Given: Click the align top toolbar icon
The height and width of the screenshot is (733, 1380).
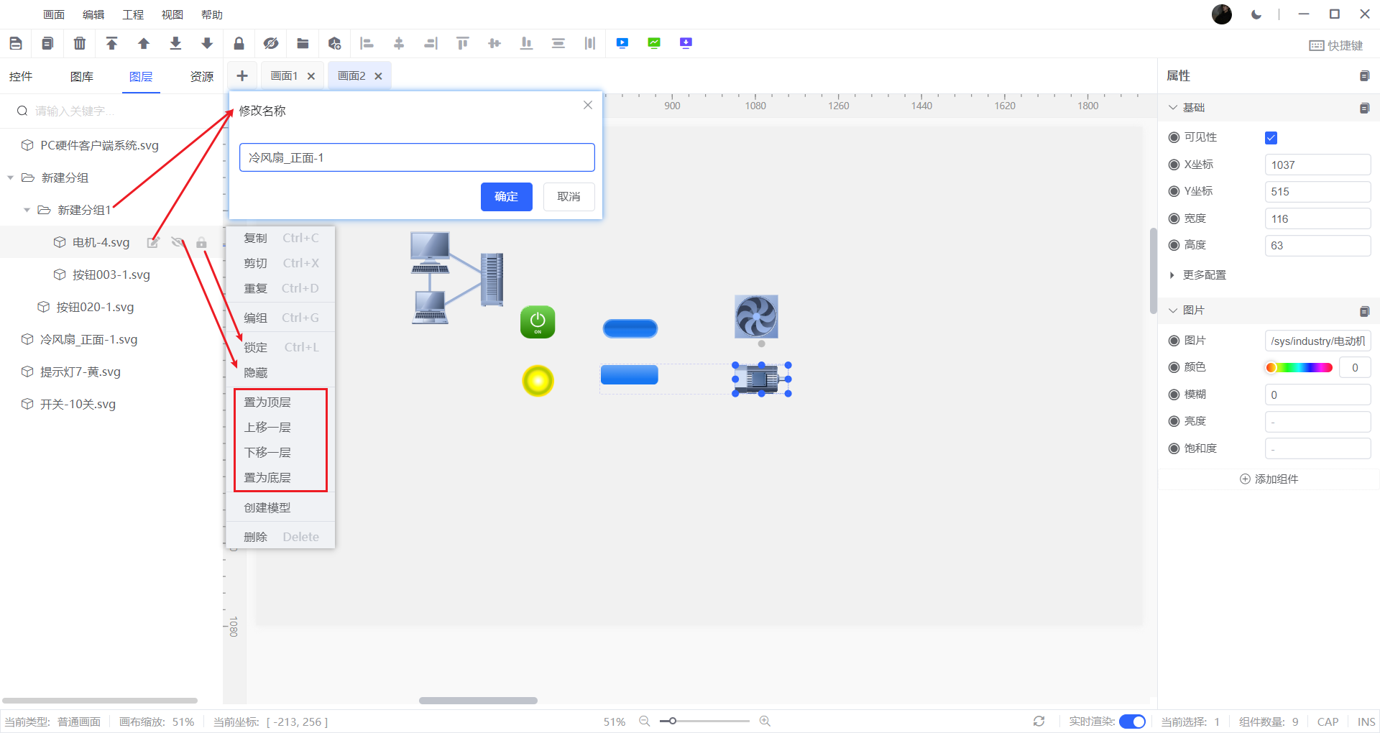Looking at the screenshot, I should click(x=462, y=44).
